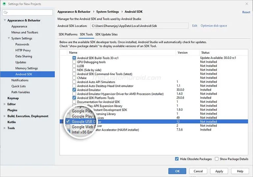
Task: Sort table by Name column header
Action: point(121,52)
